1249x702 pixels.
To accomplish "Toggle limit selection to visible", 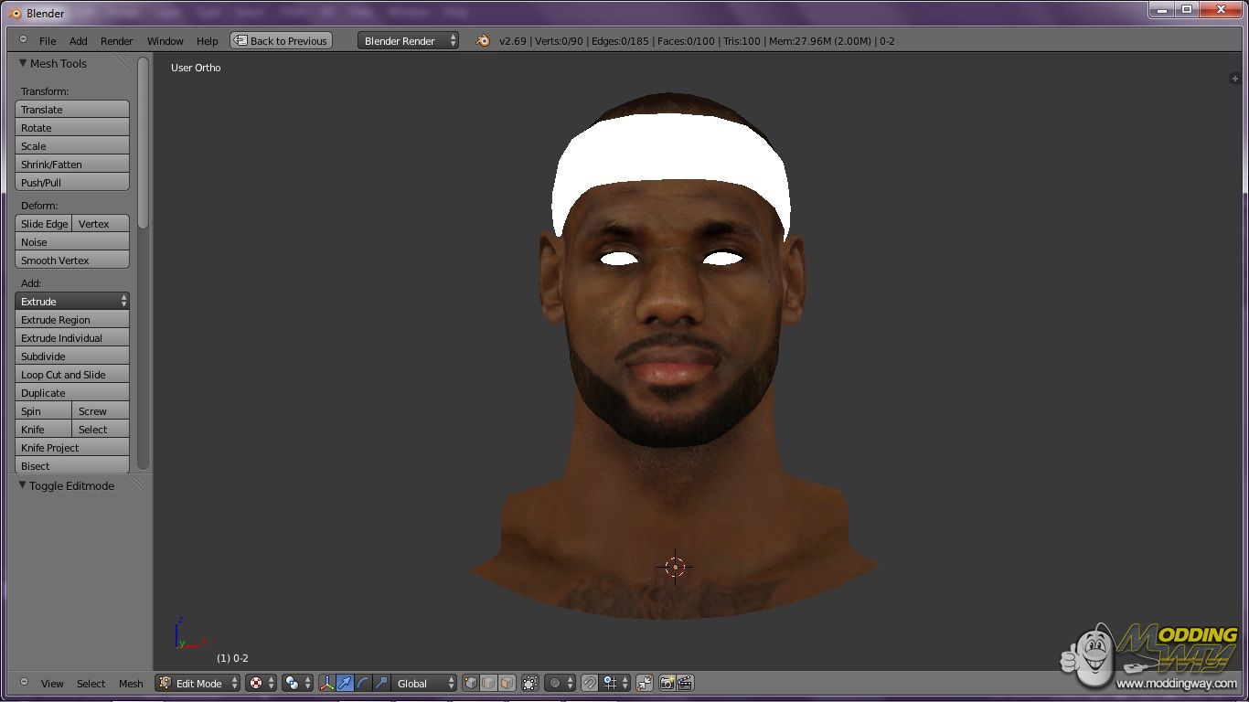I will coord(530,683).
